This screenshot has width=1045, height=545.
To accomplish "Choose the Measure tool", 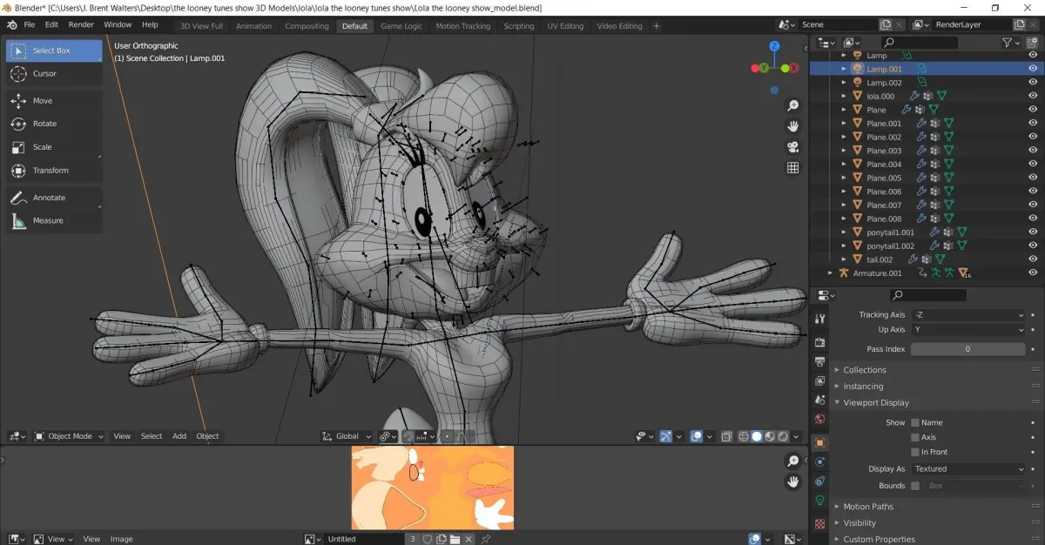I will [54, 220].
